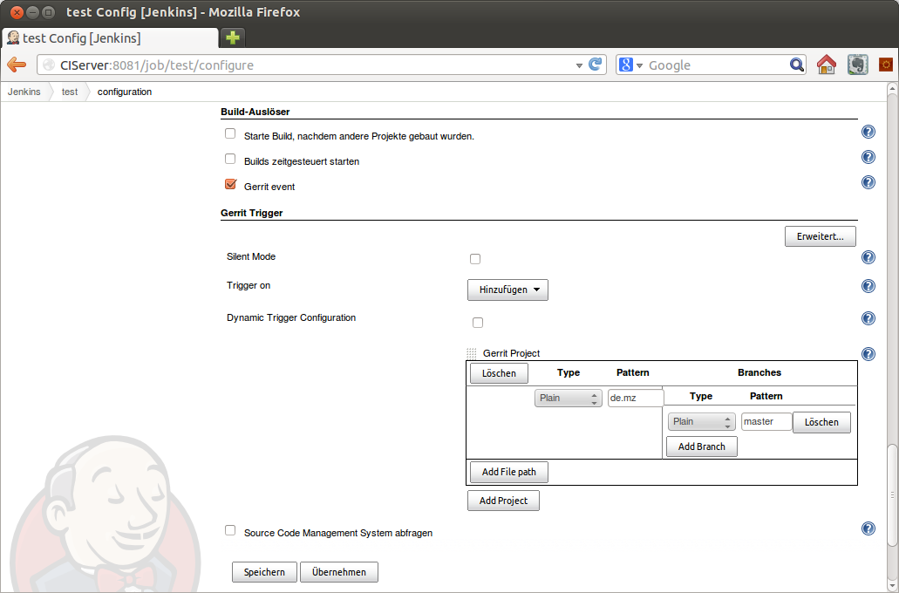Click the 'Gerrit Trigger' section heading
The image size is (899, 593).
pos(252,213)
